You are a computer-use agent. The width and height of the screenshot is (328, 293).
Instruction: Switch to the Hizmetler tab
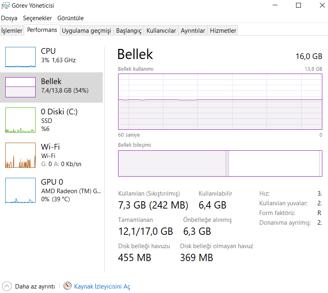[x=223, y=31]
